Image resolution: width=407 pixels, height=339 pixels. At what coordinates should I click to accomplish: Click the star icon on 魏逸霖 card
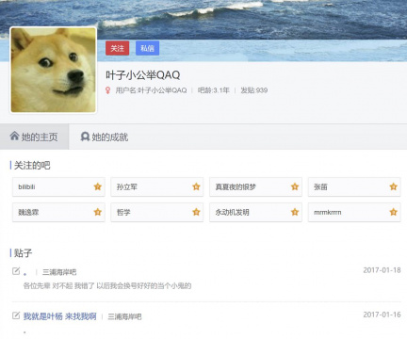click(x=98, y=212)
